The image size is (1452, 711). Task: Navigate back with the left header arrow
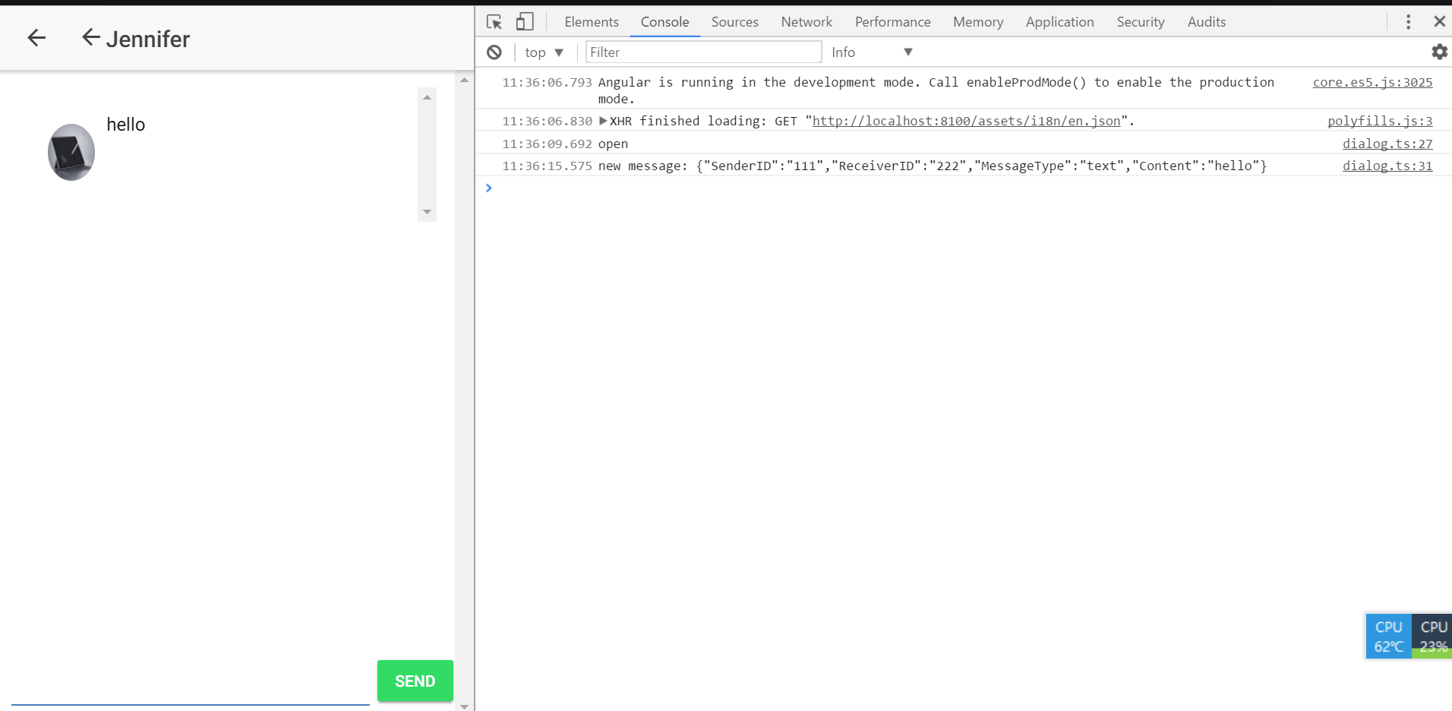pyautogui.click(x=35, y=37)
